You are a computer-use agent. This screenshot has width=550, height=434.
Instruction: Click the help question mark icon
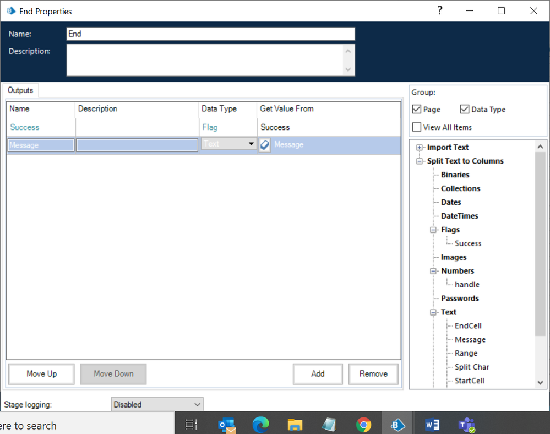(x=440, y=11)
